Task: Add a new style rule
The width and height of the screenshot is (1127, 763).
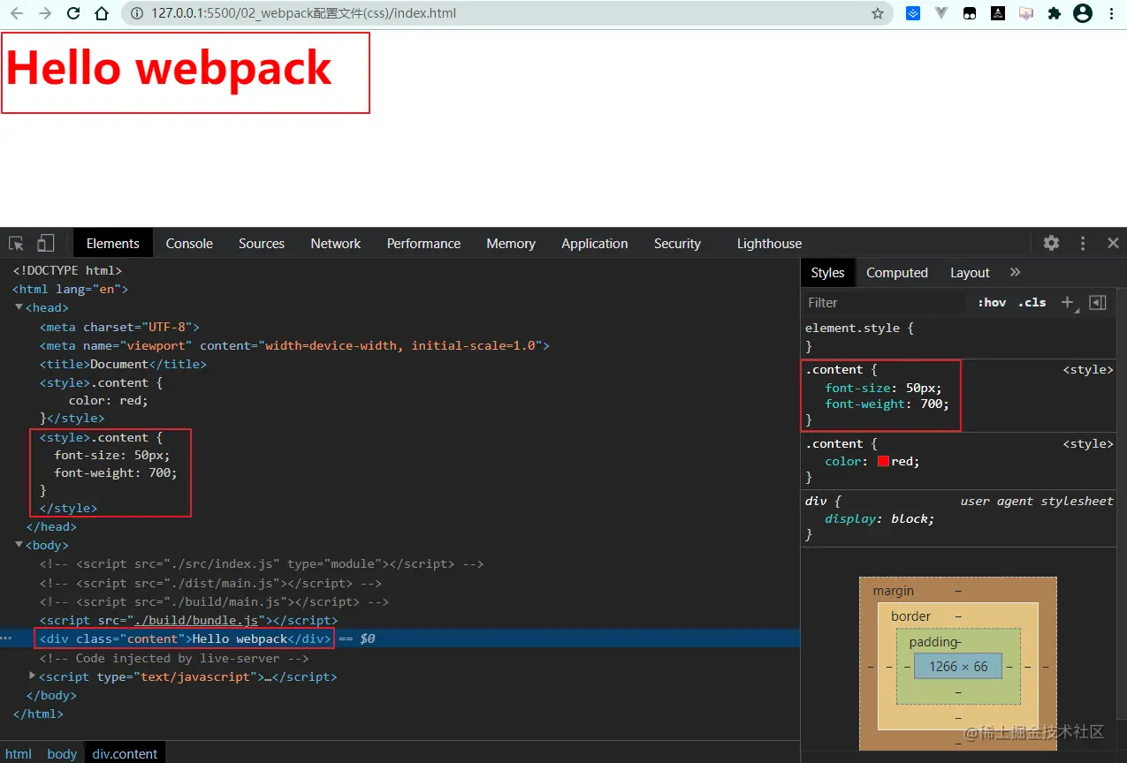Action: [x=1068, y=302]
